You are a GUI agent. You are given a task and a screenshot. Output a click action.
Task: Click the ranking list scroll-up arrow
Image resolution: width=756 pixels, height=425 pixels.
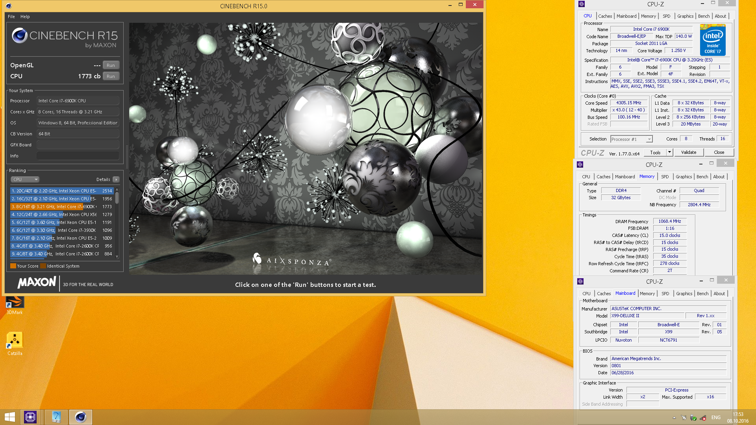(117, 190)
